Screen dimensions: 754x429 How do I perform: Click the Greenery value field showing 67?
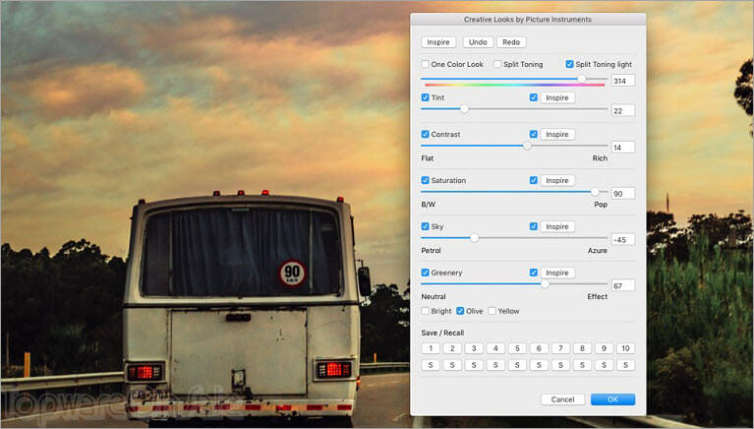click(x=623, y=286)
